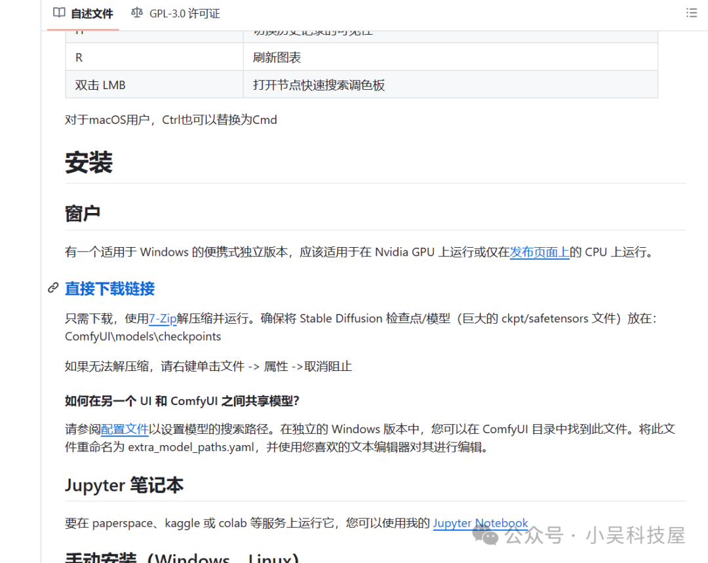
Task: Select the table cell 'R'
Action: [155, 57]
